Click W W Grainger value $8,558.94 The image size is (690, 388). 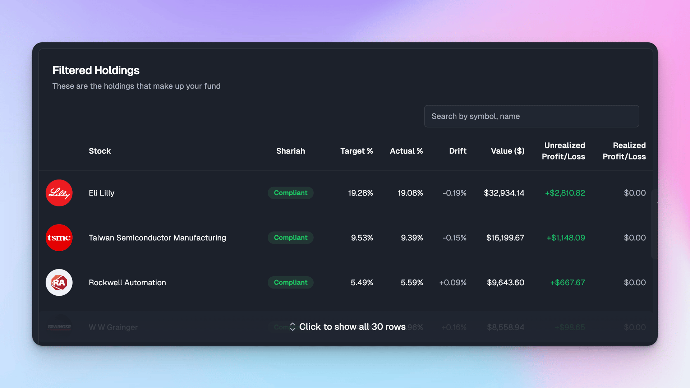(506, 327)
